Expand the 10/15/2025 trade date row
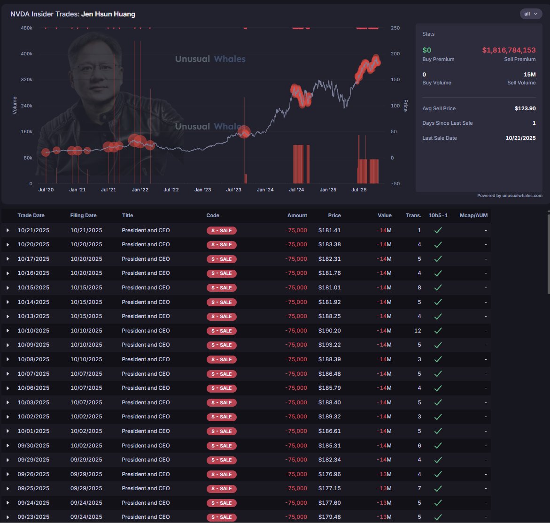The height and width of the screenshot is (523, 550). click(x=8, y=288)
